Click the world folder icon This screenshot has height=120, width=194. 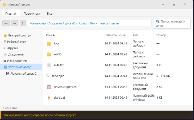click(x=49, y=54)
